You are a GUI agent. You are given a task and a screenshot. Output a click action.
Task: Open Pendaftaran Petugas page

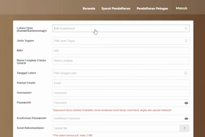(152, 8)
